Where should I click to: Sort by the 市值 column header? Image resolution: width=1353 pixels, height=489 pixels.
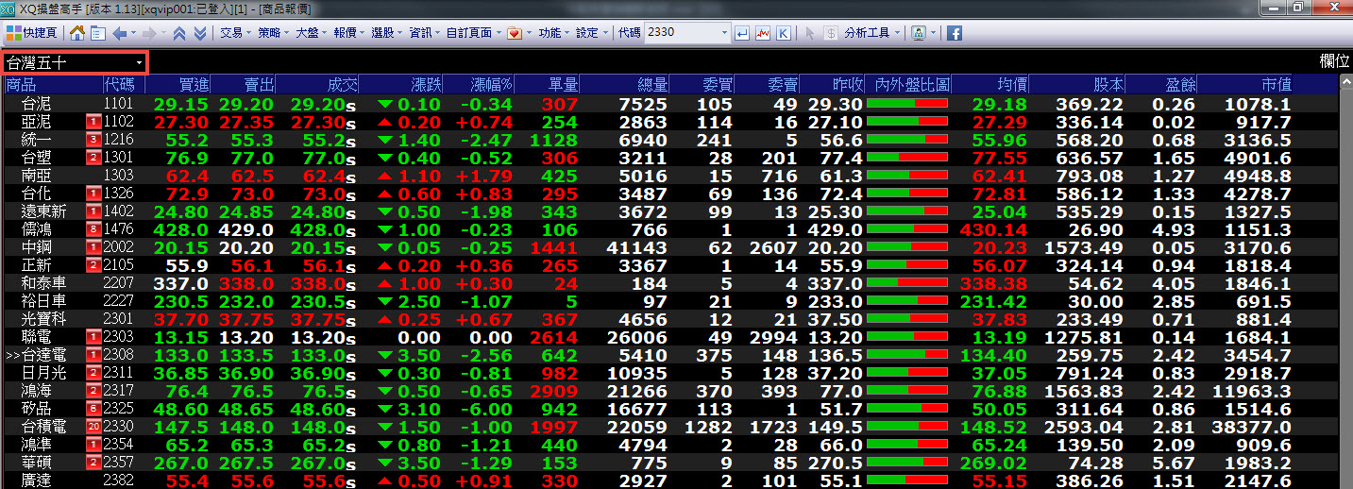(1276, 85)
